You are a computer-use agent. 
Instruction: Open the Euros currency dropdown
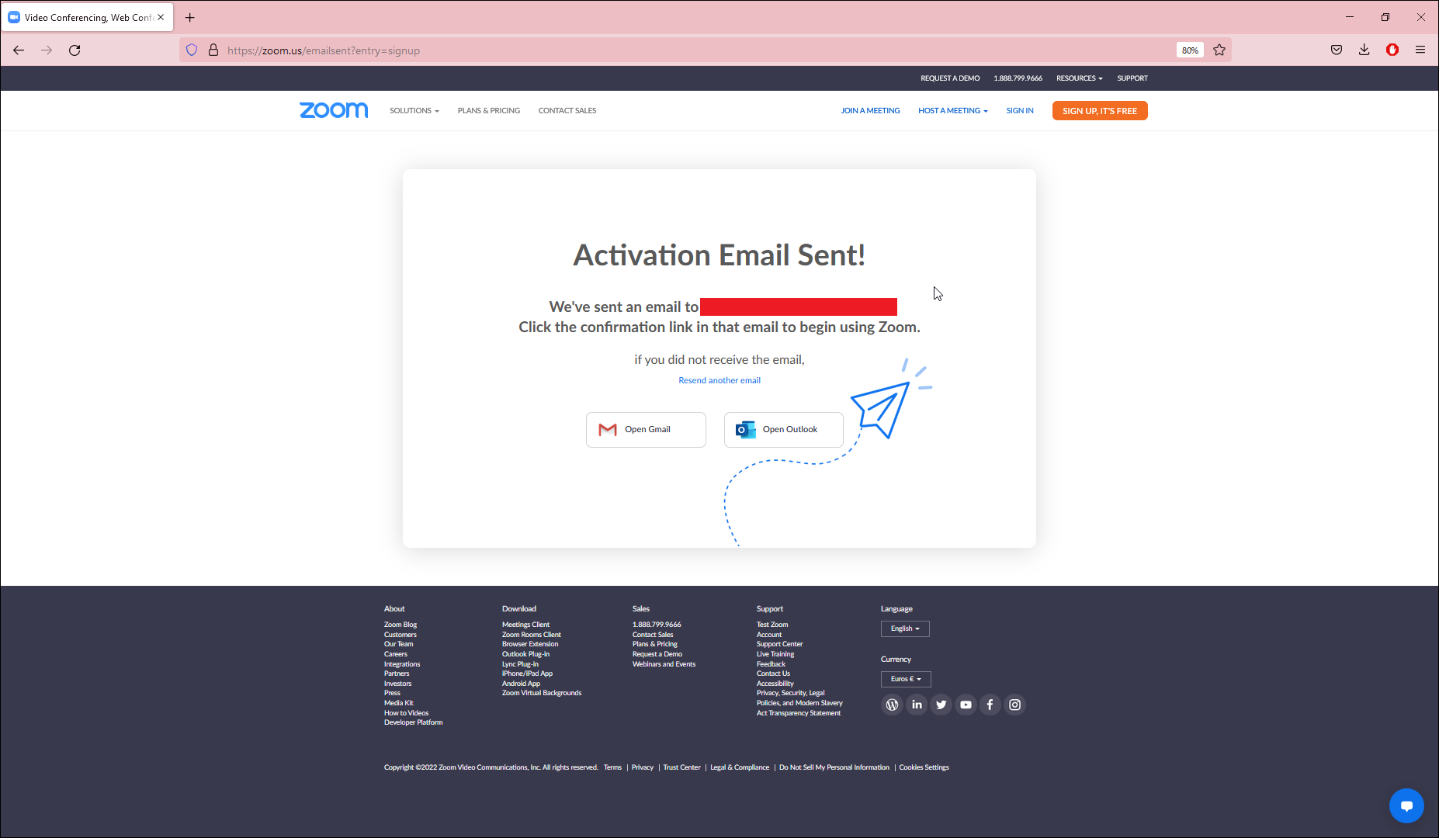(x=906, y=679)
